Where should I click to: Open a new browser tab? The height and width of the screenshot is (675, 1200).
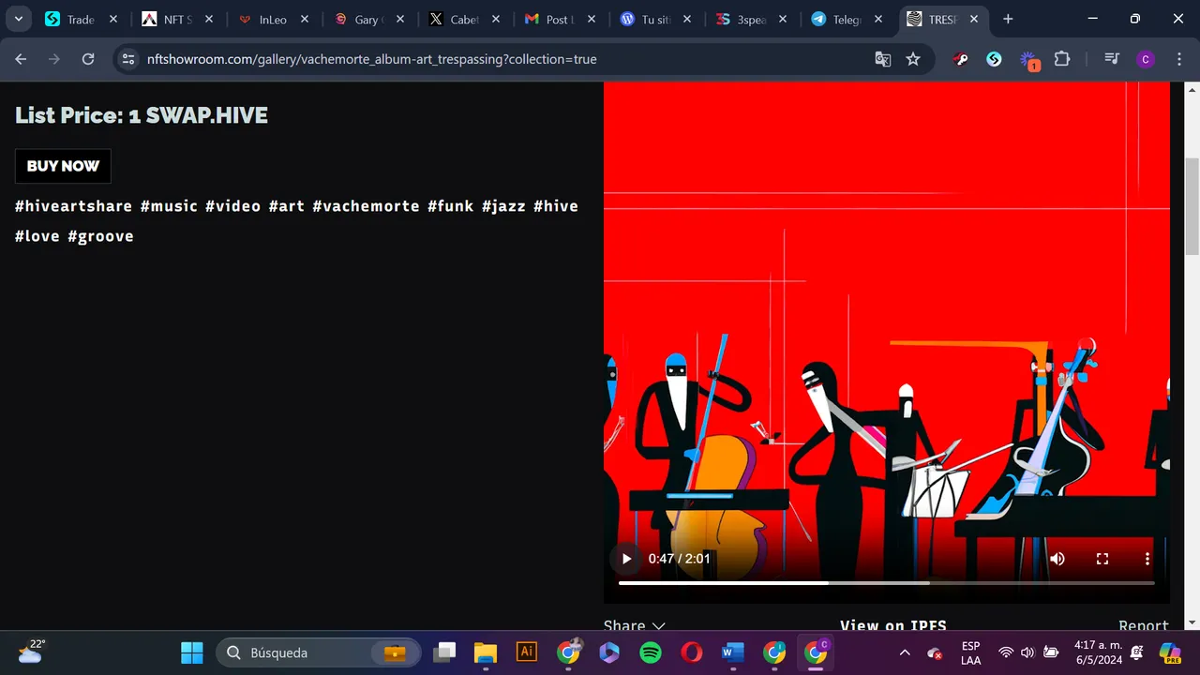click(x=1008, y=19)
